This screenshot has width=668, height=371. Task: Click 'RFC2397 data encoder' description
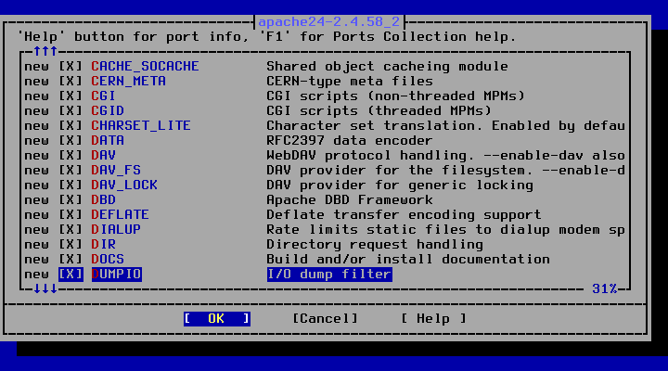[x=350, y=141]
